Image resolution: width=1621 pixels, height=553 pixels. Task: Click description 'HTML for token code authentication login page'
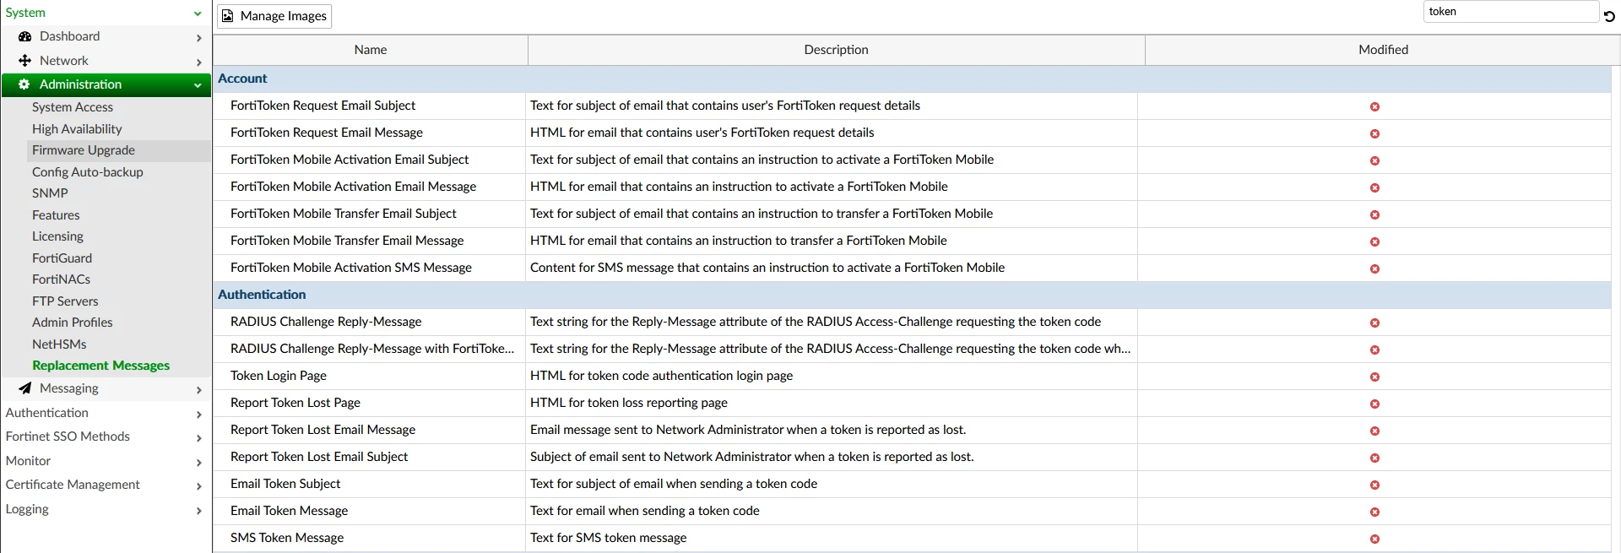(661, 376)
